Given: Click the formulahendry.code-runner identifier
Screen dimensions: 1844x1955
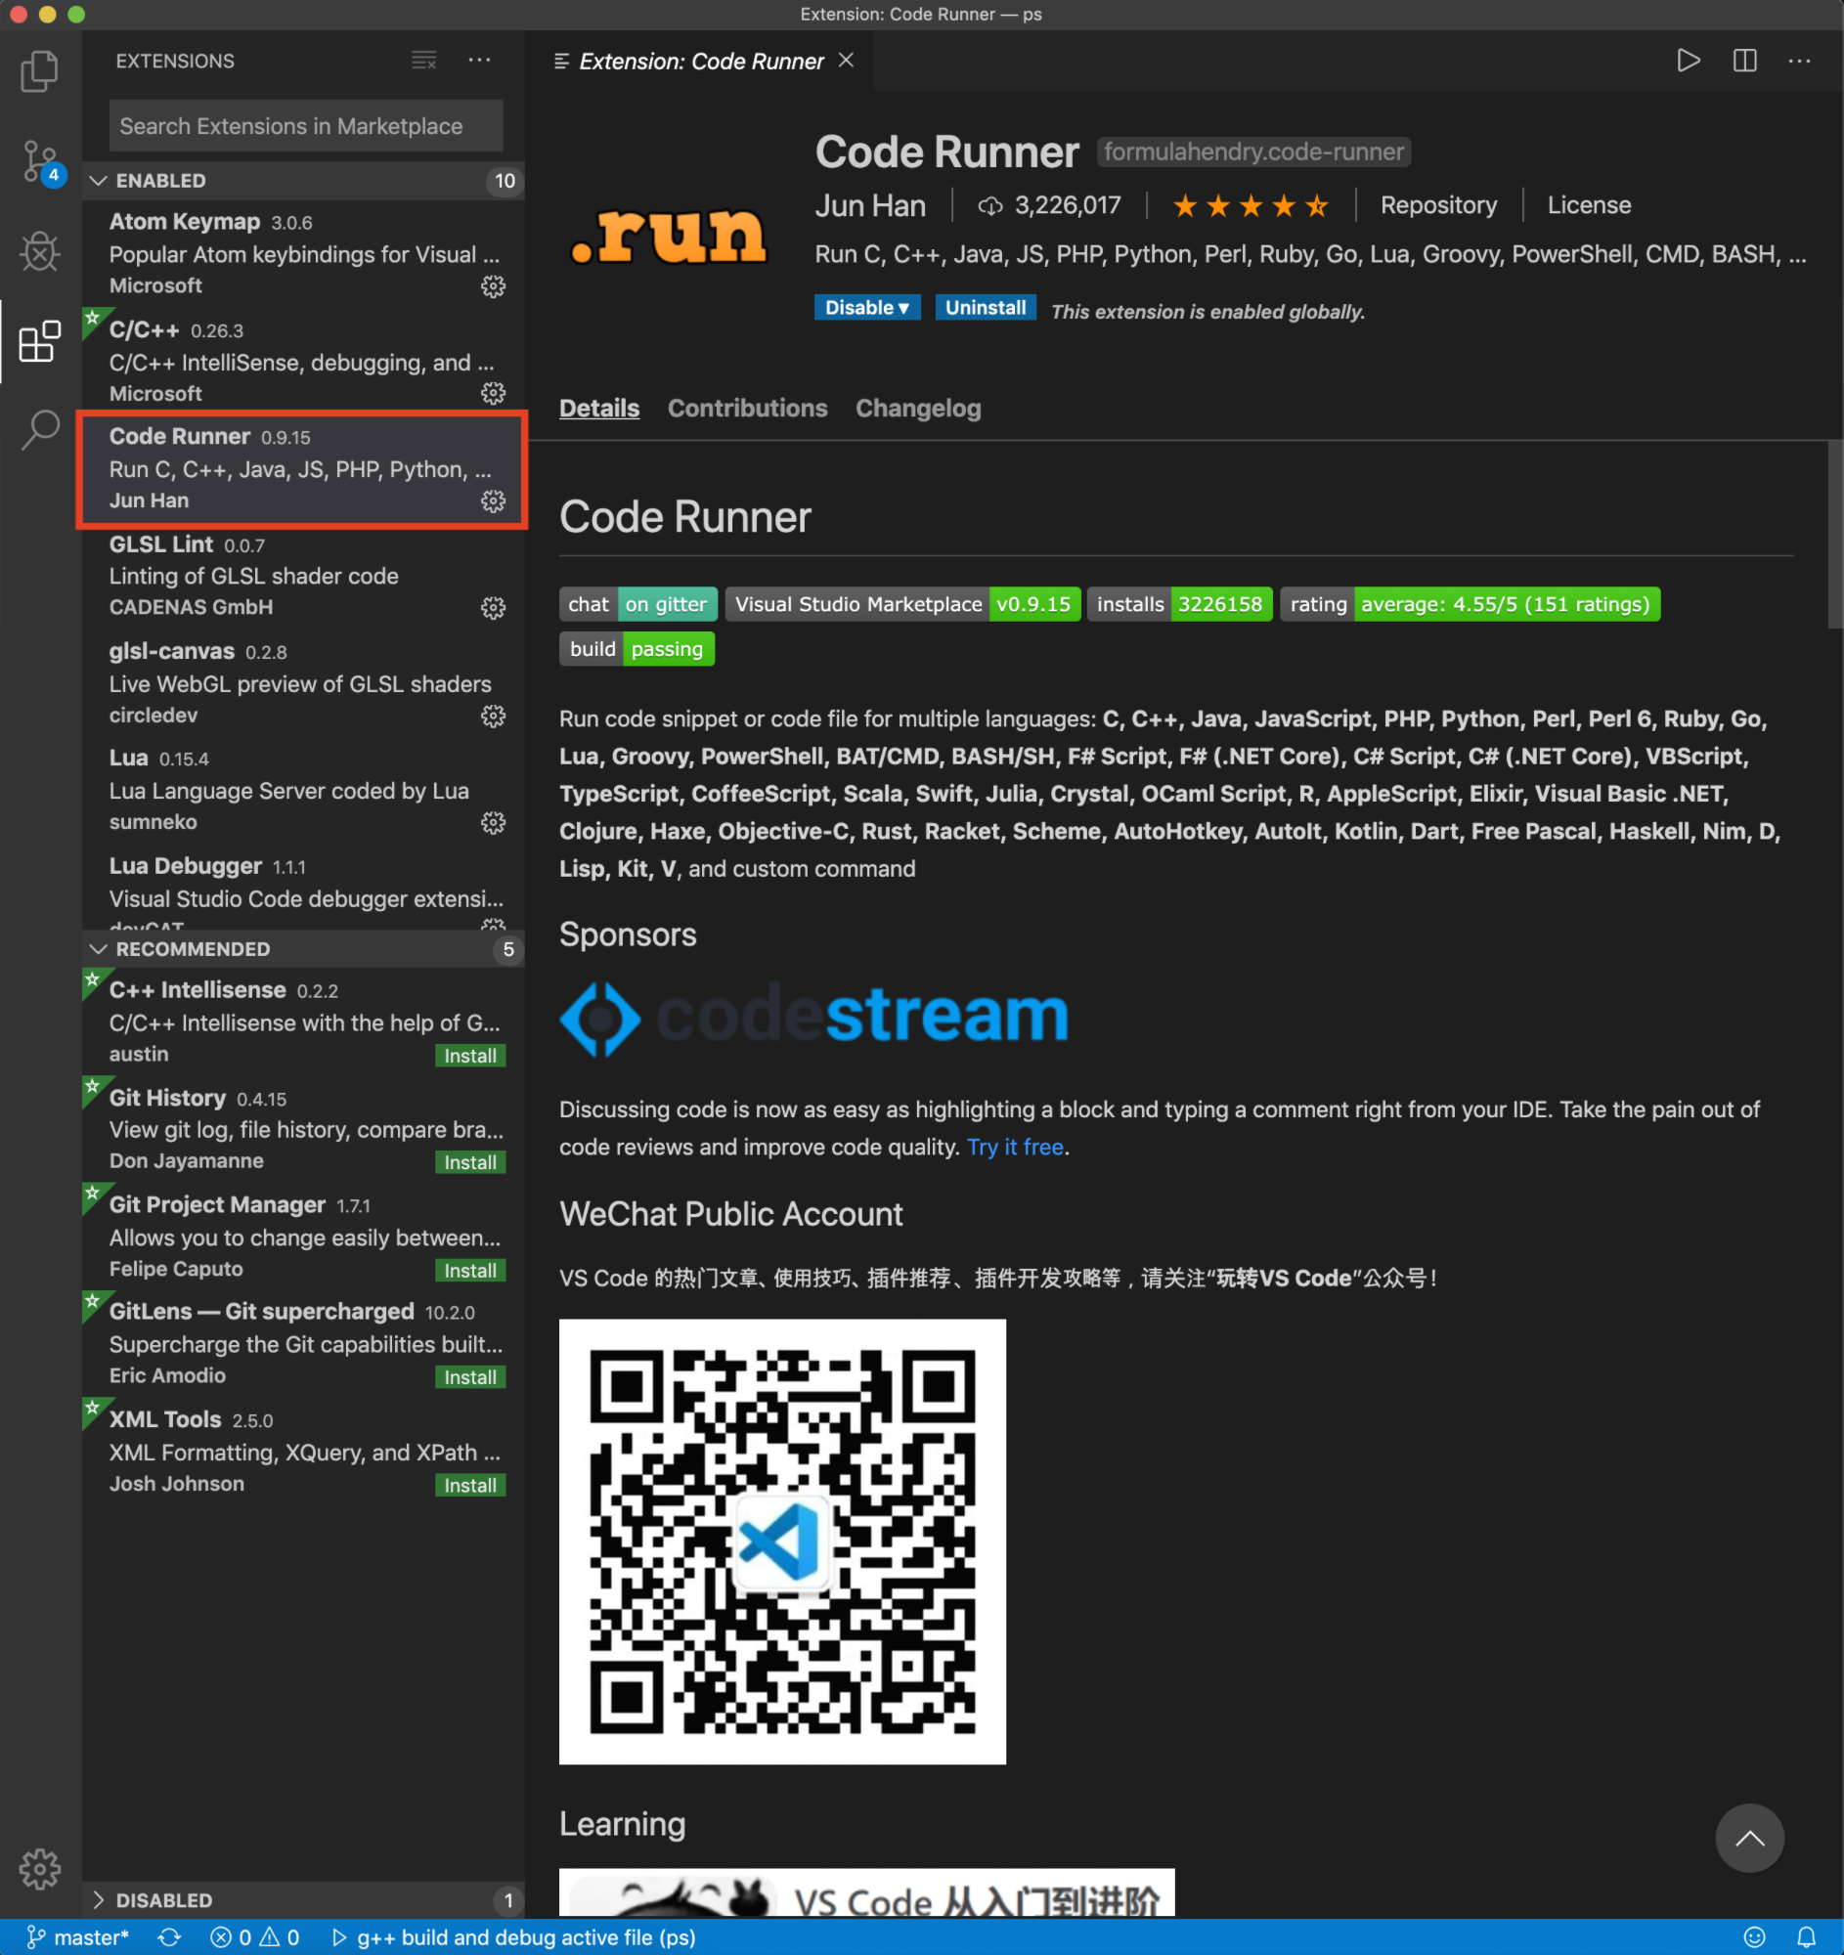Looking at the screenshot, I should 1253,152.
